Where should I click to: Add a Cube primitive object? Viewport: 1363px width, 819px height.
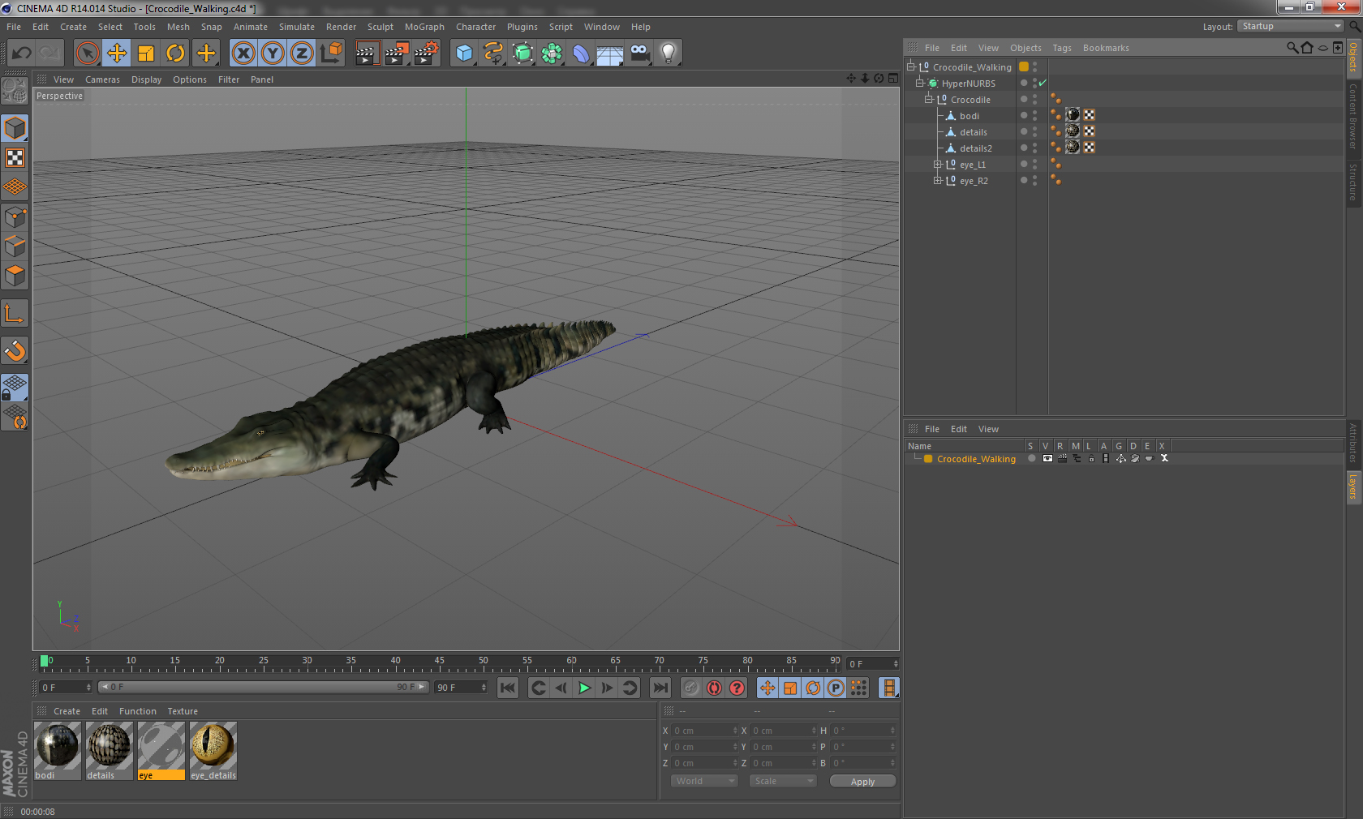coord(464,54)
